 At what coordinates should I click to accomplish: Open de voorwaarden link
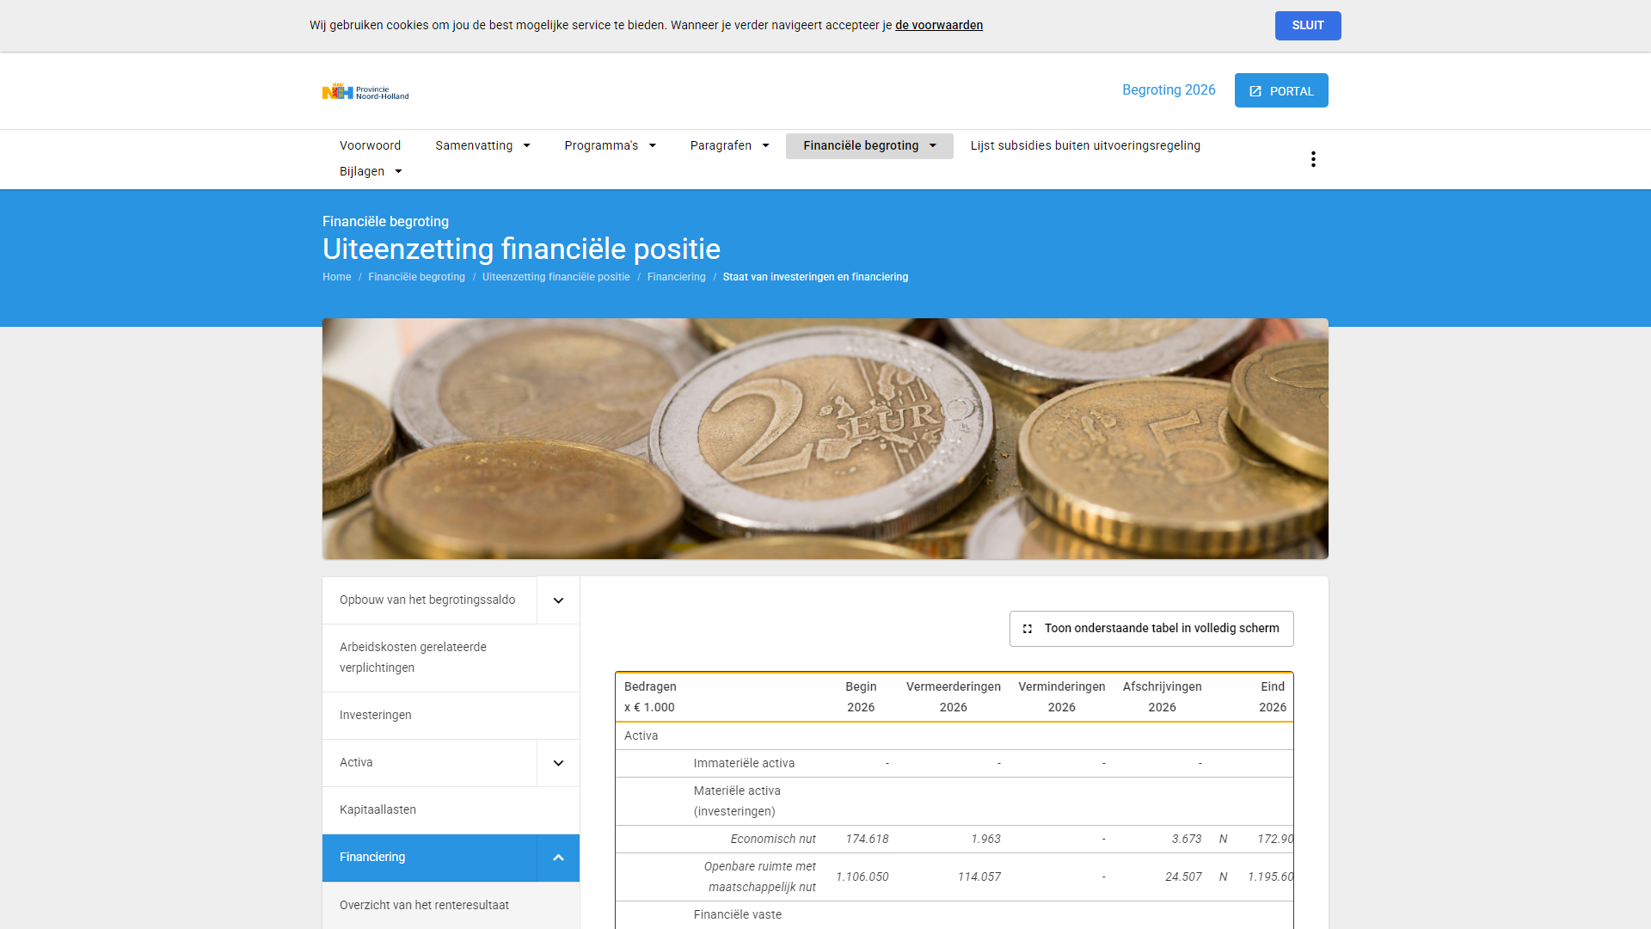[938, 26]
